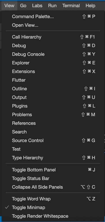The height and width of the screenshot is (222, 105).
Task: Open the Flutter view
Action: [53, 80]
